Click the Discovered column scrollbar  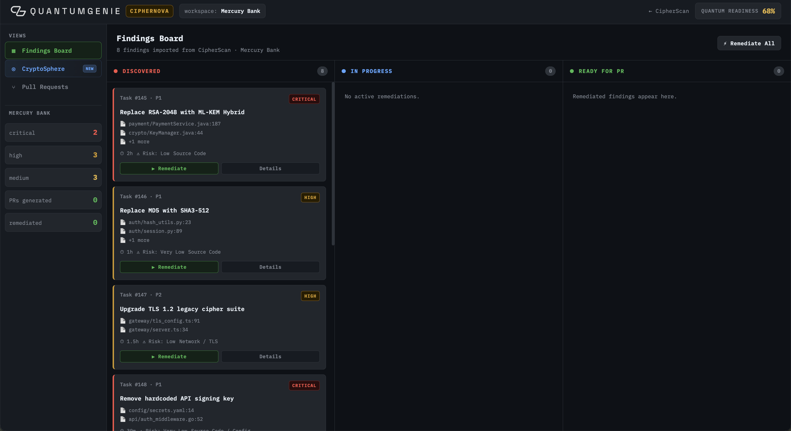click(x=333, y=164)
